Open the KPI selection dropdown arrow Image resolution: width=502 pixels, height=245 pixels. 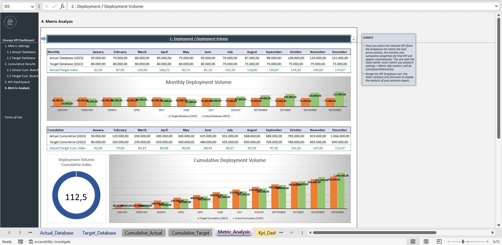pyautogui.click(x=353, y=39)
